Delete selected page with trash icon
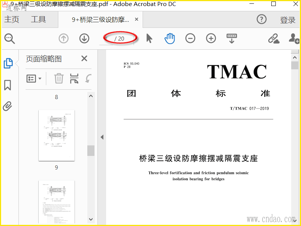The width and height of the screenshot is (301, 226). click(59, 78)
